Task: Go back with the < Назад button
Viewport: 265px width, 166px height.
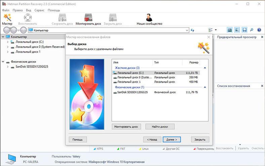Action: 152,140
